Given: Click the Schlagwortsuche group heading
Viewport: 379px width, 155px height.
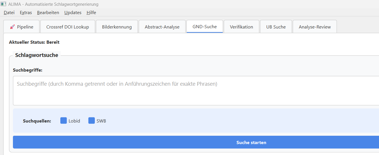Looking at the screenshot, I should [36, 55].
